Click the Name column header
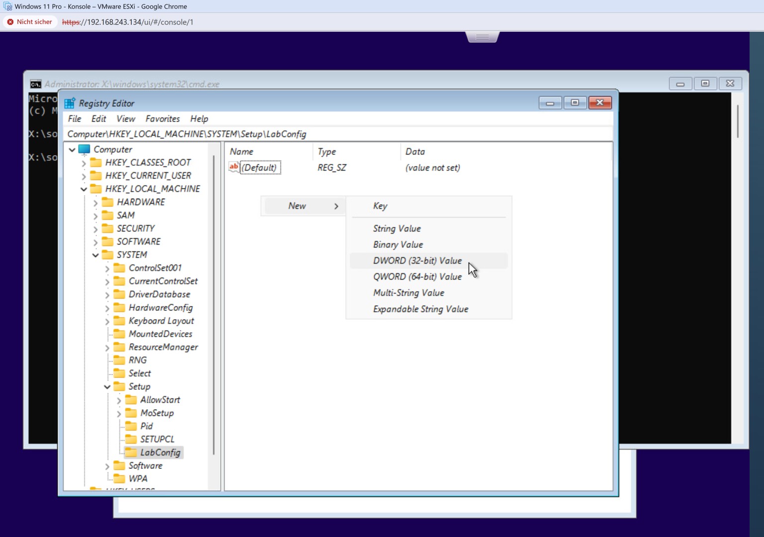Viewport: 764px width, 537px height. coord(268,152)
